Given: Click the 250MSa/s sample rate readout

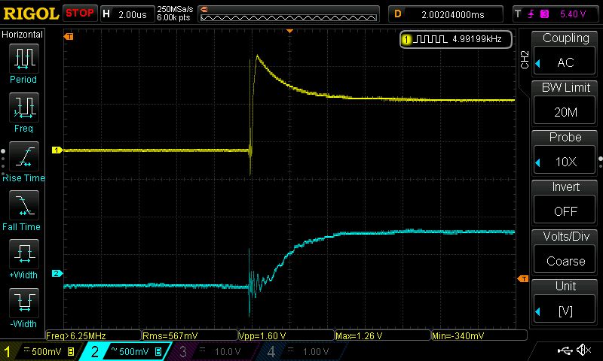Looking at the screenshot, I should point(175,9).
